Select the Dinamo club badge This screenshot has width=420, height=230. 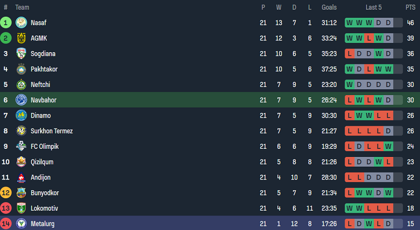point(21,116)
